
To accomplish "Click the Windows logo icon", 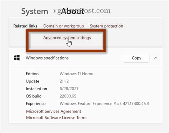I will (x=17, y=58).
